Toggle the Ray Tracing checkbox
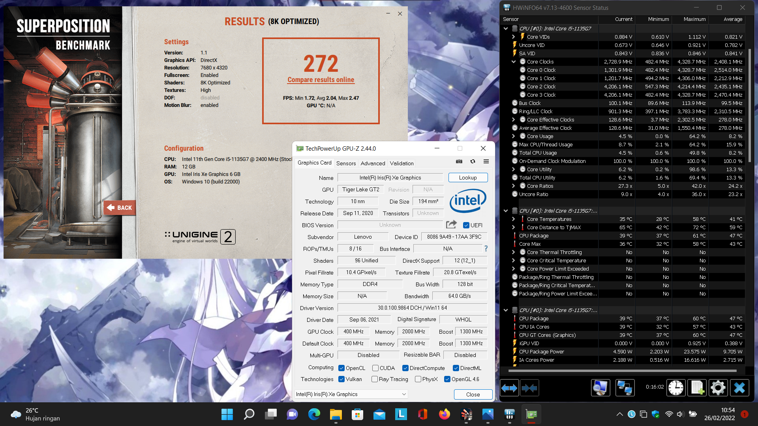Viewport: 758px width, 426px height. [x=375, y=379]
